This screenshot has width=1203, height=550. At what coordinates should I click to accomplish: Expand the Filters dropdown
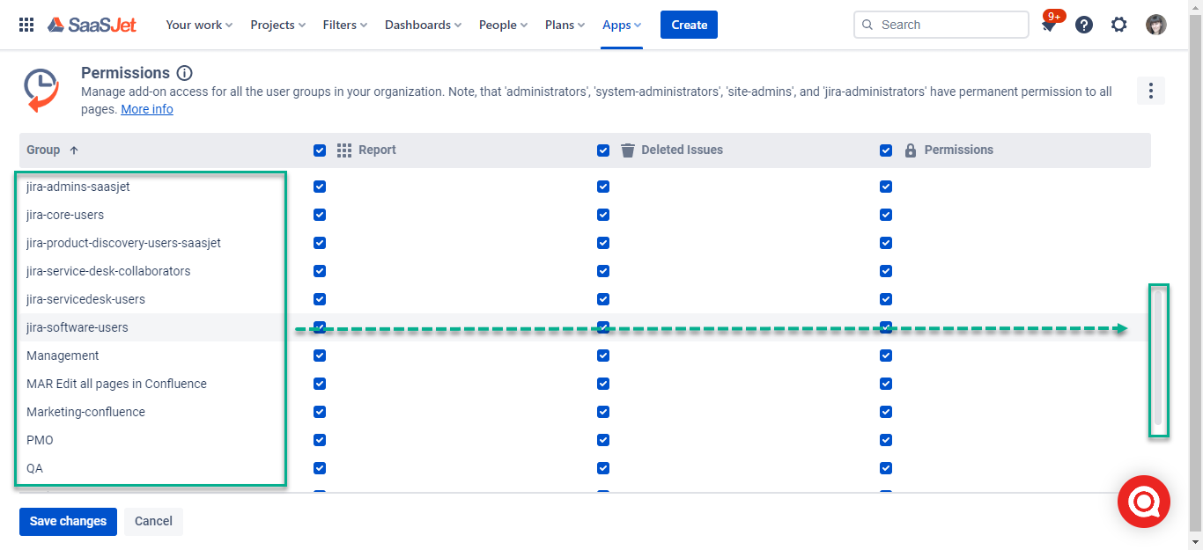(x=344, y=25)
